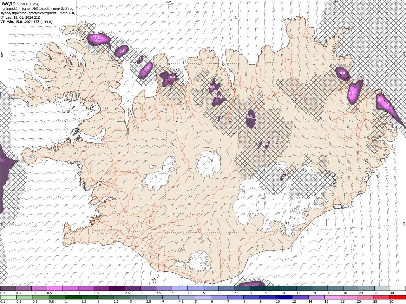
Task: Click the bottom-row grey-green swatch starting at 3
Action: 138,297
